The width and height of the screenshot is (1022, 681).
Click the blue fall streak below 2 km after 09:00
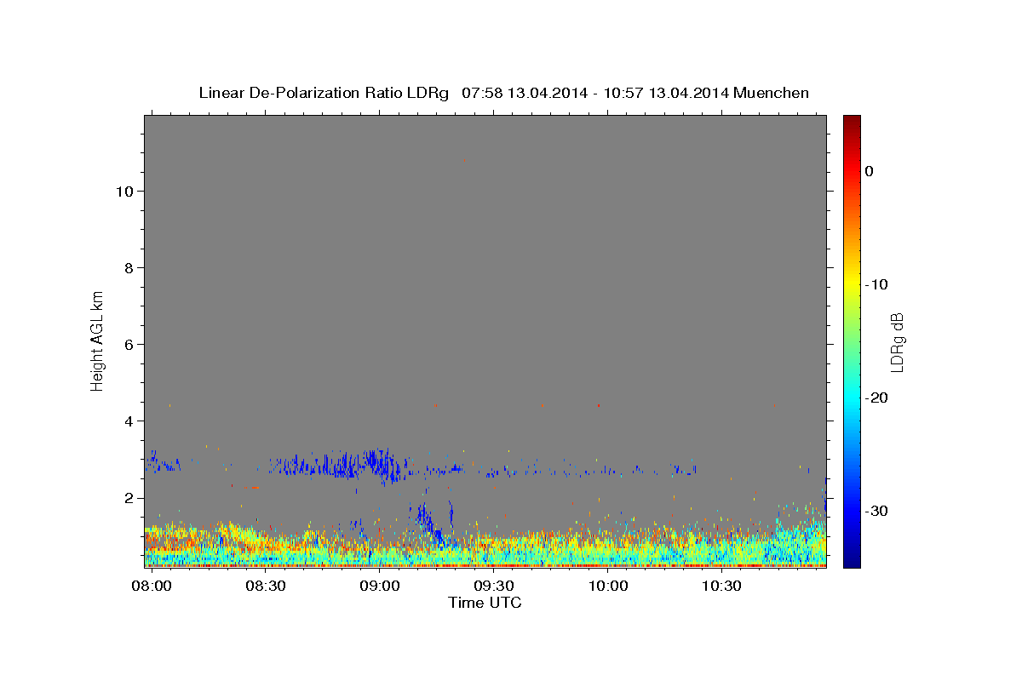428,521
